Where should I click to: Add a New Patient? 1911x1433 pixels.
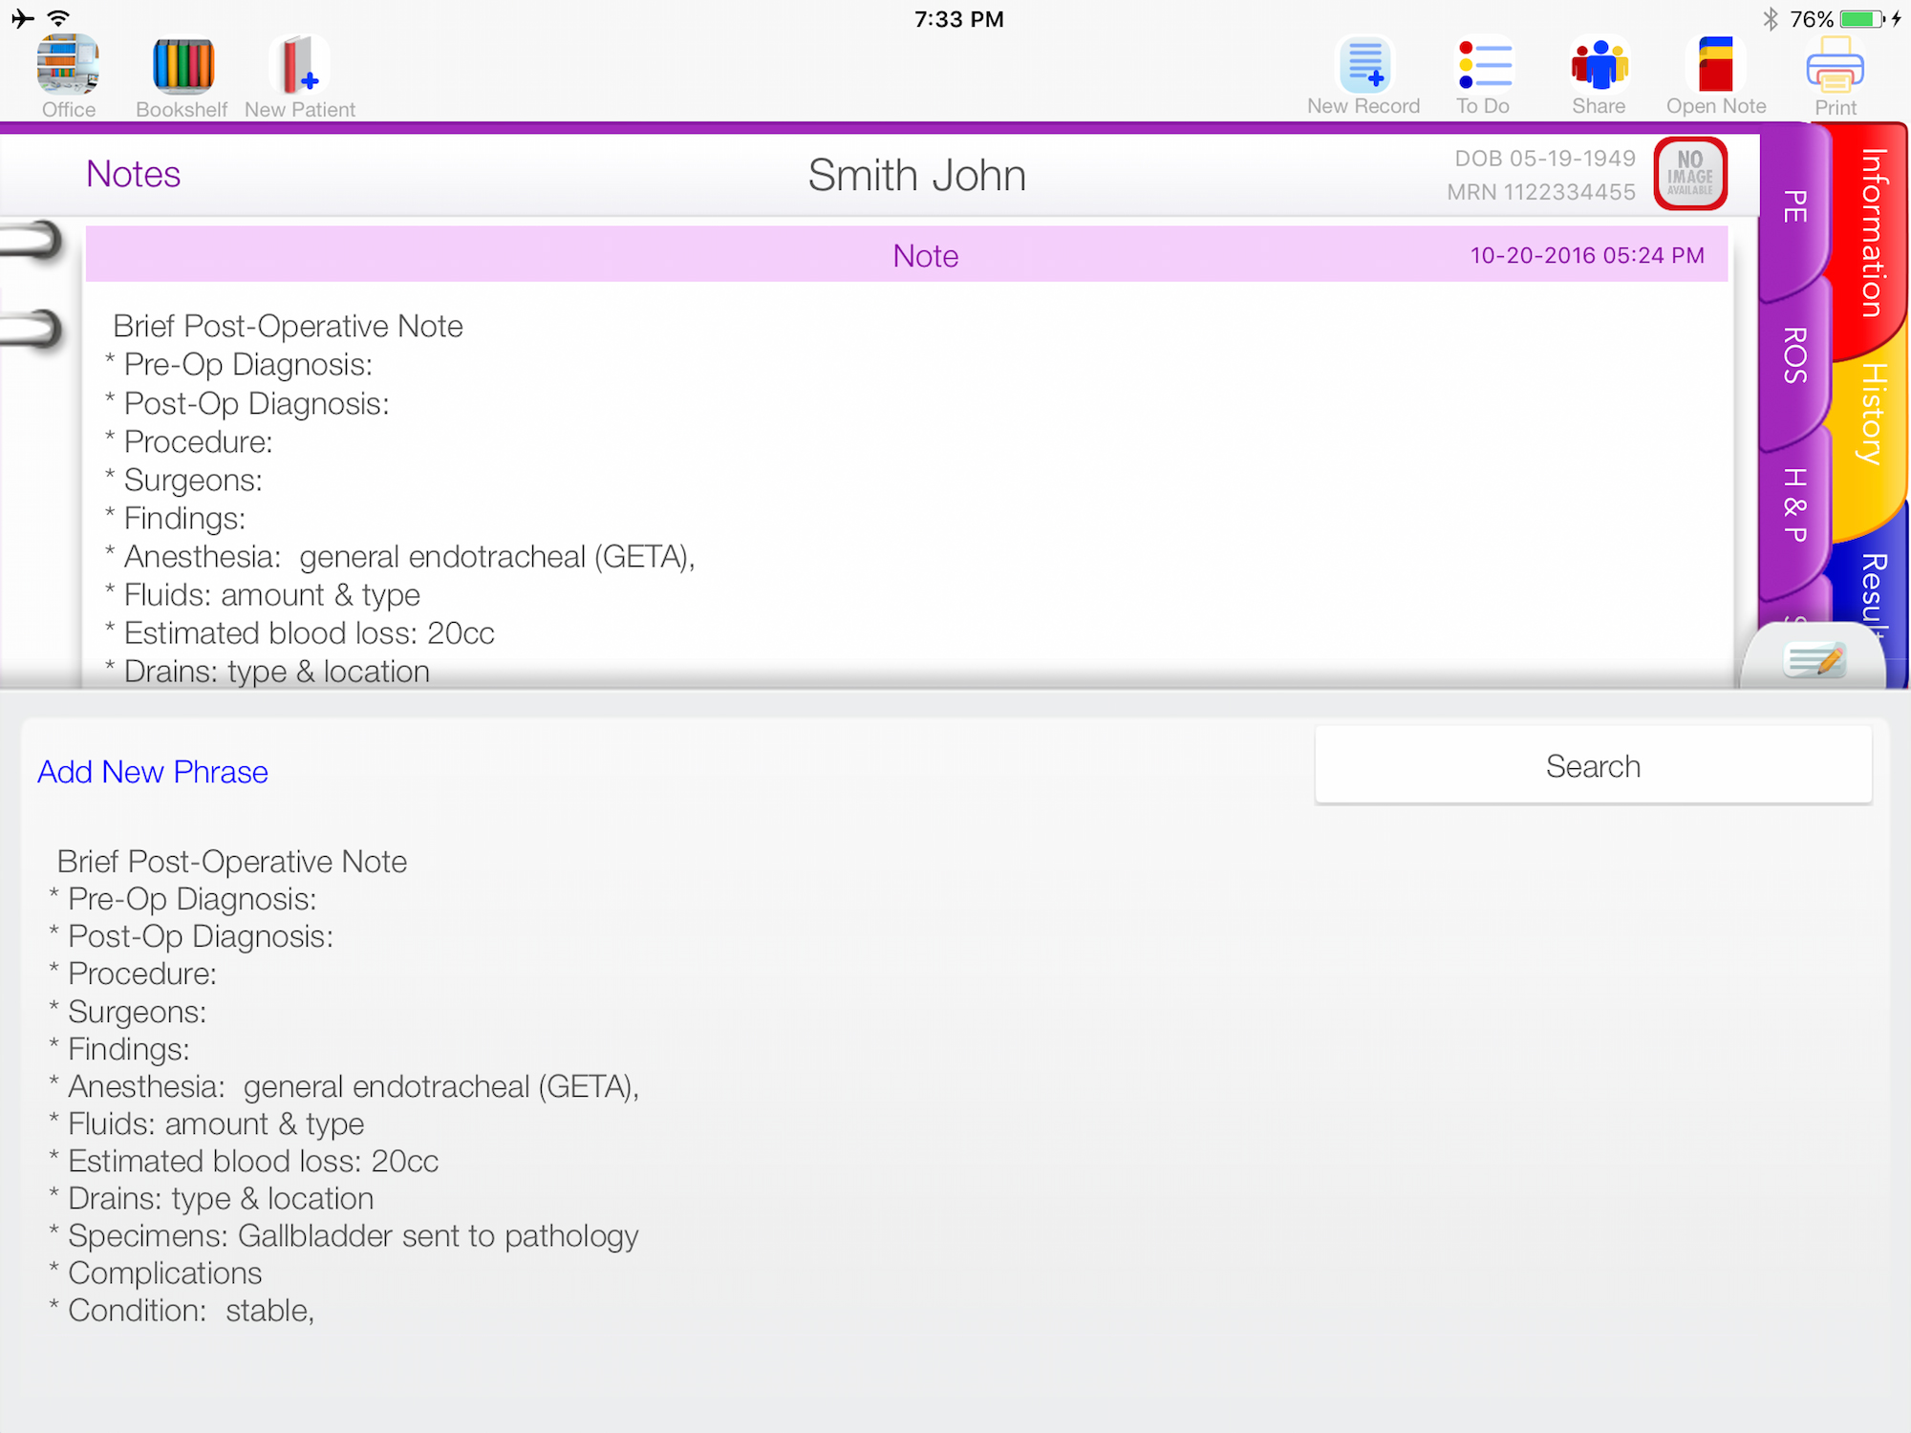coord(299,66)
